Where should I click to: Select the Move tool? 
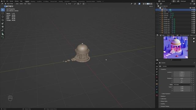[3, 17]
